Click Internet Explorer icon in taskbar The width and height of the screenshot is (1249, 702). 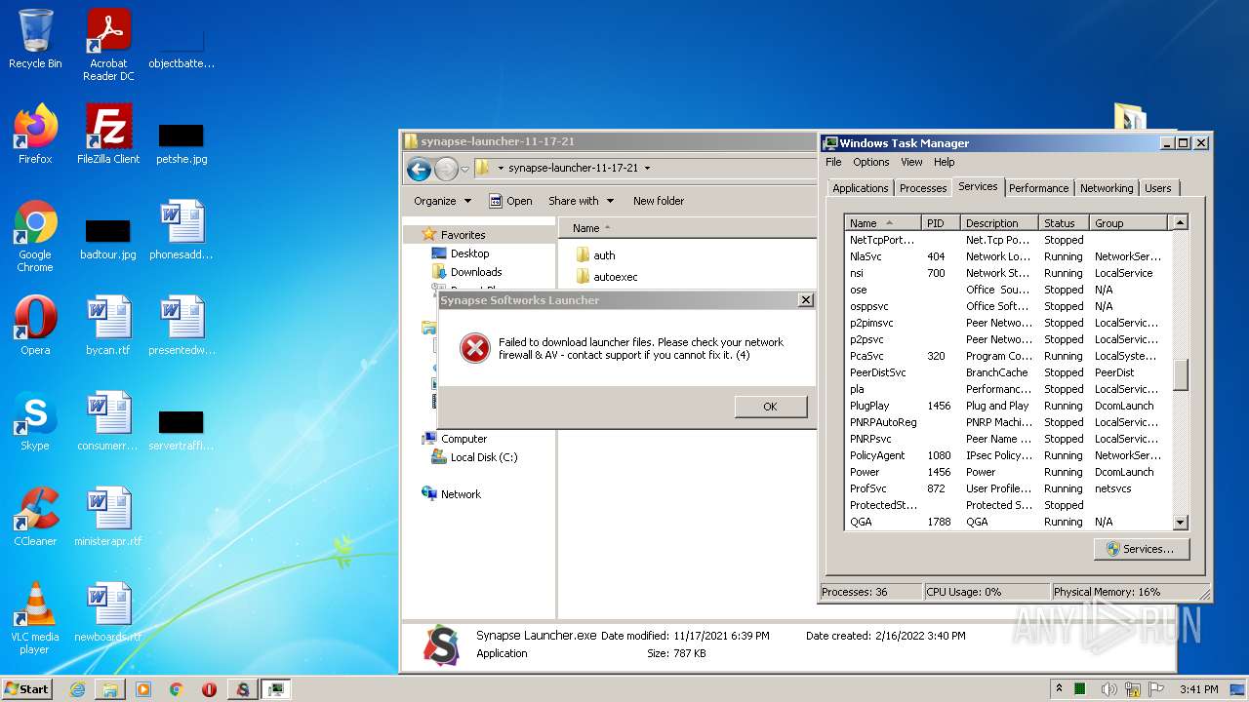pos(77,689)
